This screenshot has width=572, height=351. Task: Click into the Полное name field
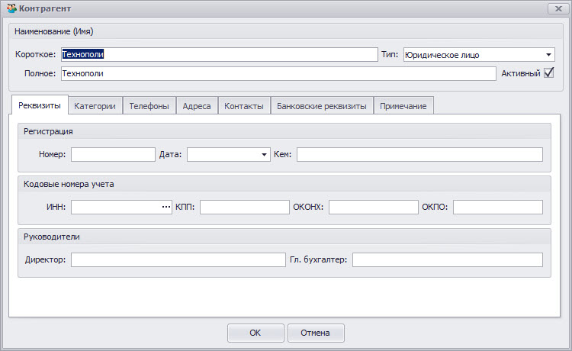(x=278, y=73)
